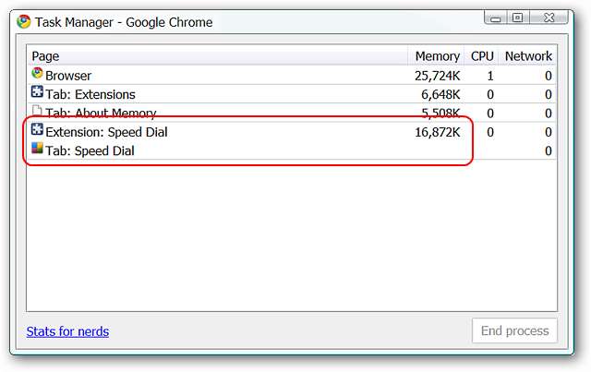
Task: Click the Chrome logo in the title bar
Action: (x=24, y=22)
